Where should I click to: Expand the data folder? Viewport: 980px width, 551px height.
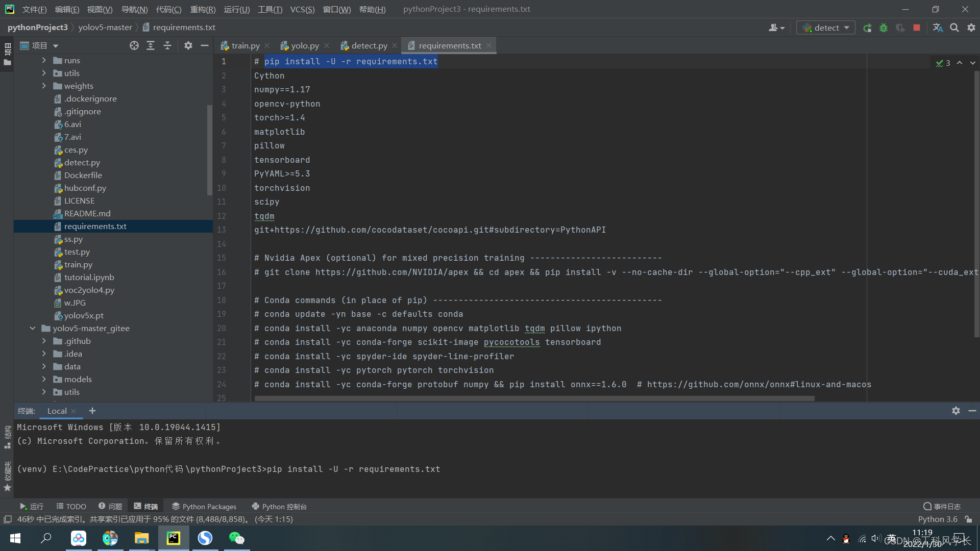[44, 366]
